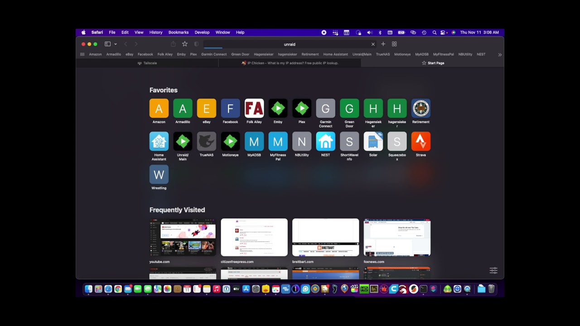Open the Strava favorite tile
Viewport: 580px width, 326px height.
coord(420,142)
